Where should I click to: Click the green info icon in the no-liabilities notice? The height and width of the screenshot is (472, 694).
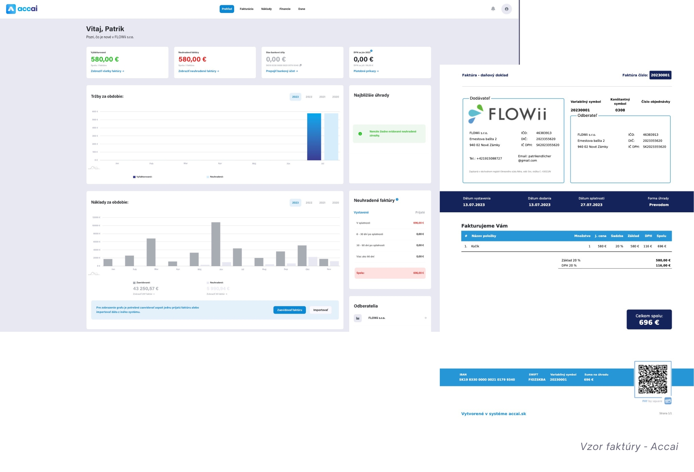click(360, 134)
